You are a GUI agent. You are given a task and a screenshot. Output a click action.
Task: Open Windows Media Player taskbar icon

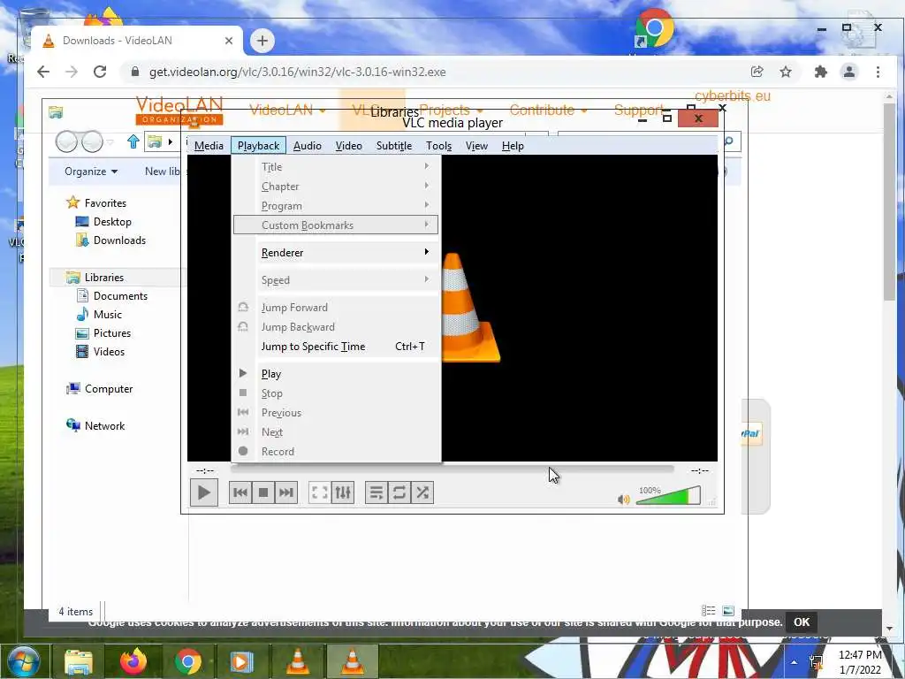click(242, 661)
